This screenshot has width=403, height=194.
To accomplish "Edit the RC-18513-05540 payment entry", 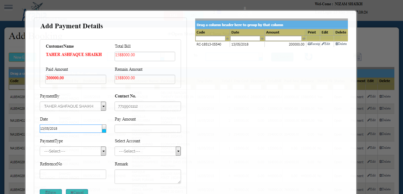I will coord(326,44).
